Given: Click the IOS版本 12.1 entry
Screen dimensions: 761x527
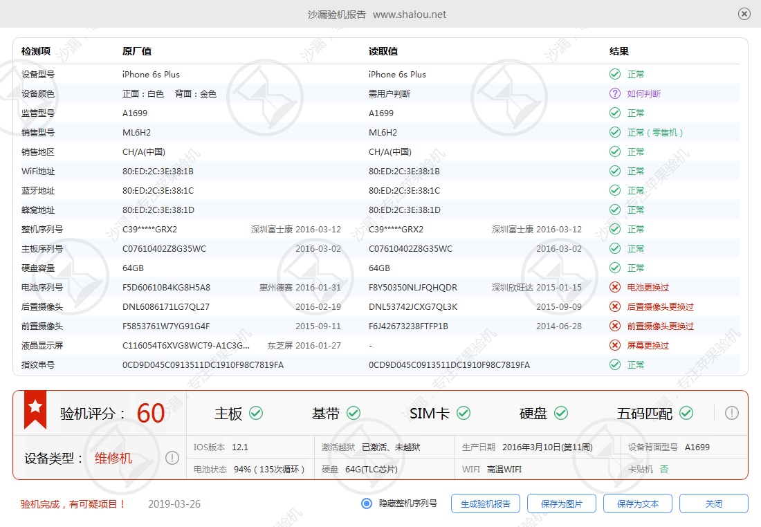Looking at the screenshot, I should [x=220, y=447].
